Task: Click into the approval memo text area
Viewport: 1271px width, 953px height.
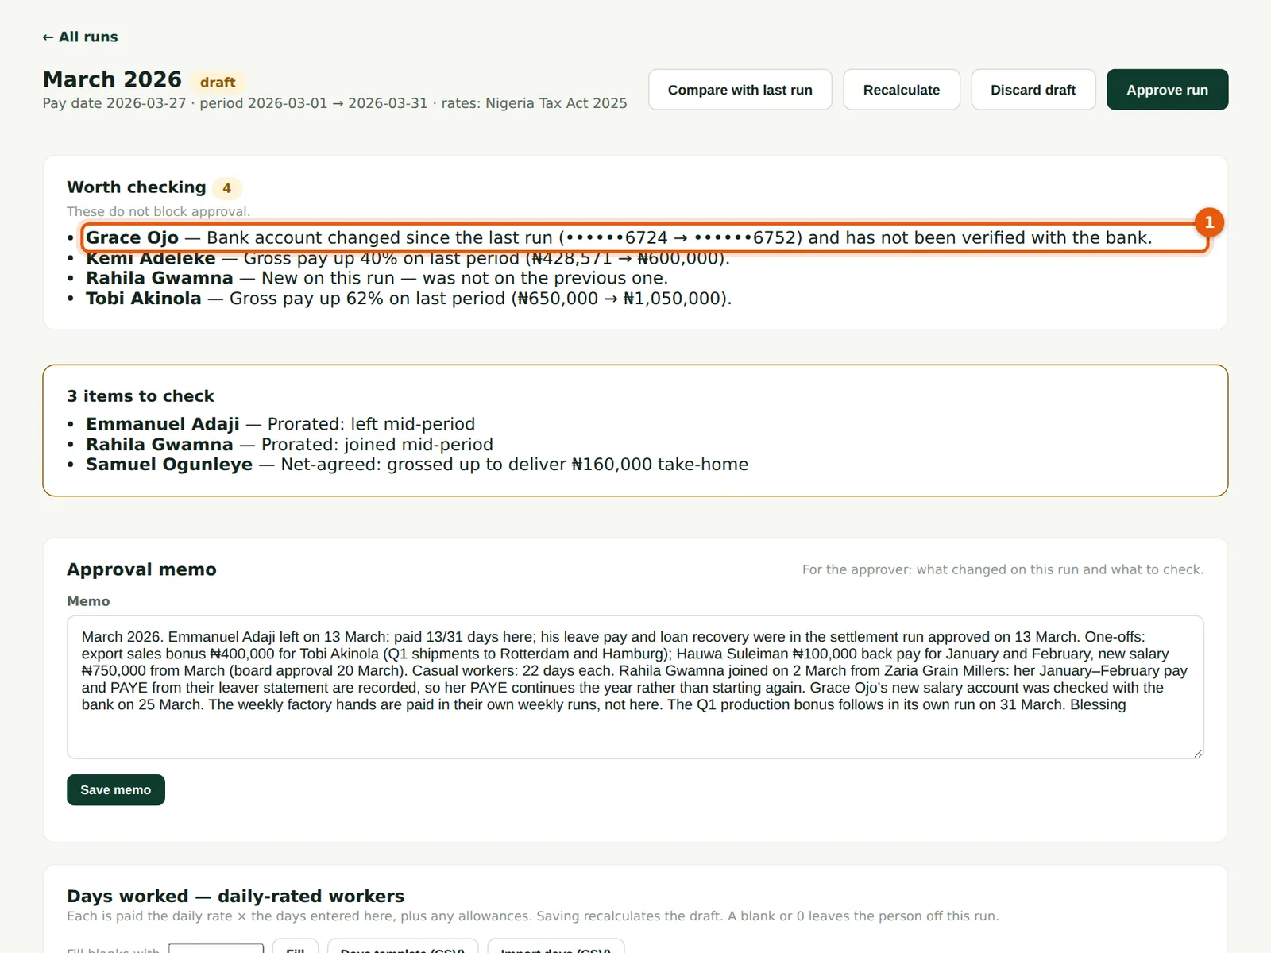Action: coord(635,687)
